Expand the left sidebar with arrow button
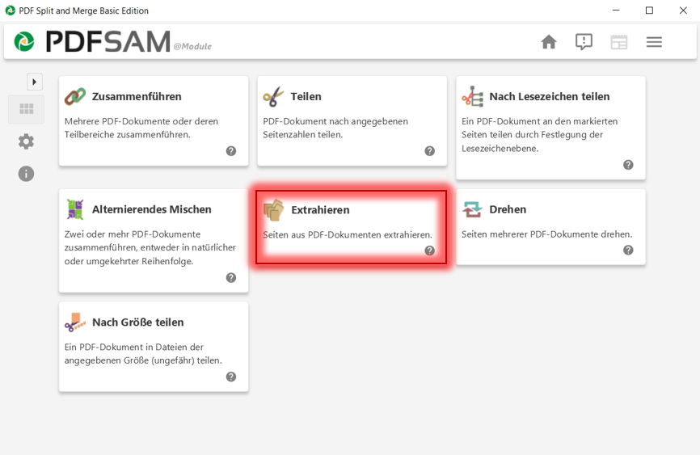Screen dimensions: 700x455 [35, 82]
